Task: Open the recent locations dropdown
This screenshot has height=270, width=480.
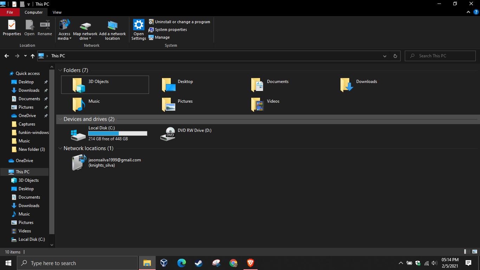Action: 25,56
